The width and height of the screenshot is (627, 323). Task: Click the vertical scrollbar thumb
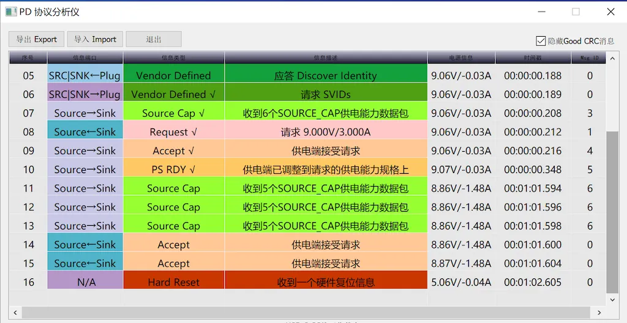pyautogui.click(x=612, y=211)
